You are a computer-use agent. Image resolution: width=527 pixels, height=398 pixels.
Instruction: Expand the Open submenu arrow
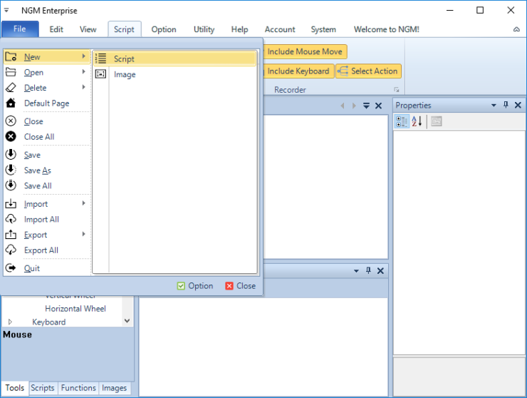click(x=84, y=72)
